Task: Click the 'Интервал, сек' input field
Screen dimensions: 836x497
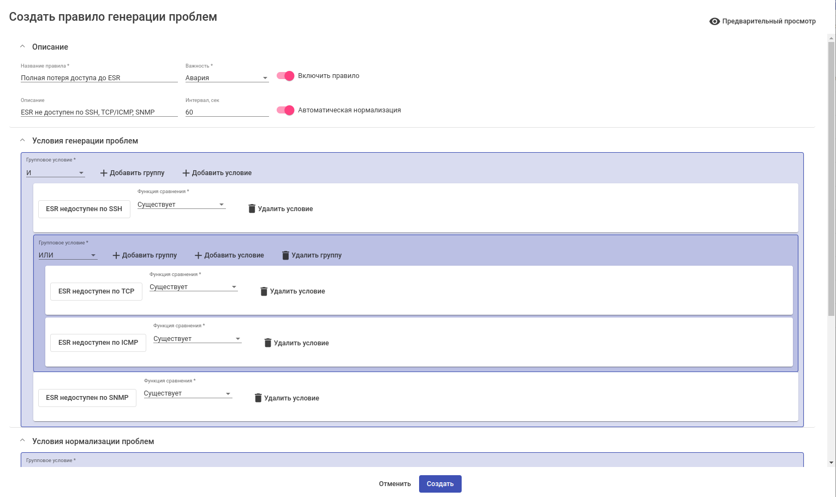Action: coord(226,112)
